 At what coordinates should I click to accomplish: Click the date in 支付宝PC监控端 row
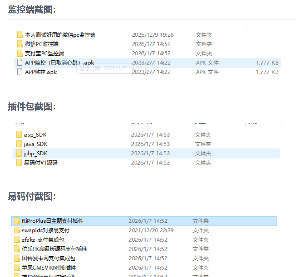click(x=151, y=53)
